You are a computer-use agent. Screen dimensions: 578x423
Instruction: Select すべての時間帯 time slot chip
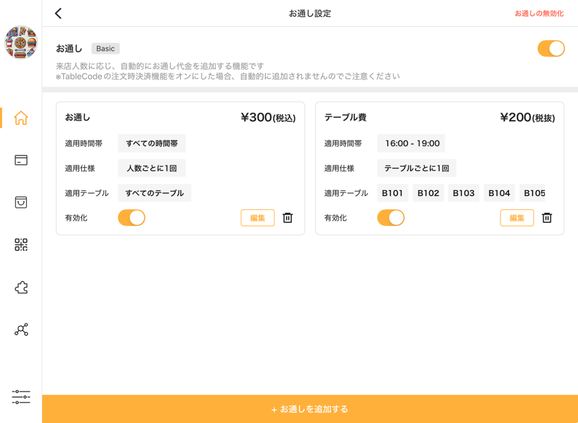152,143
